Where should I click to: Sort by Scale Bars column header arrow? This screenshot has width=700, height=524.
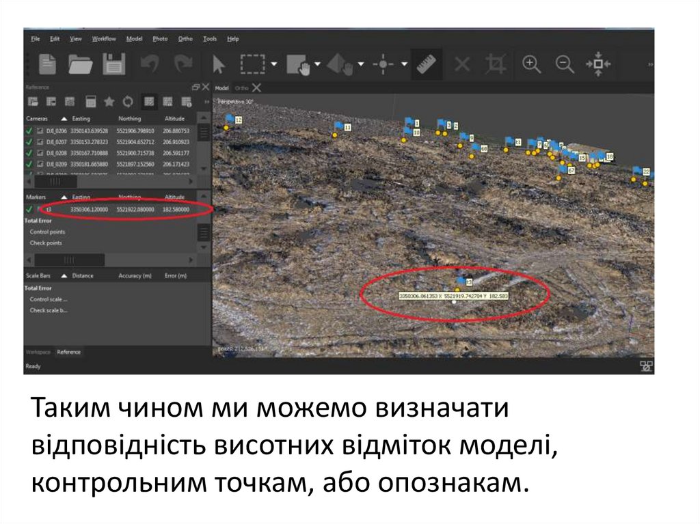pyautogui.click(x=64, y=276)
